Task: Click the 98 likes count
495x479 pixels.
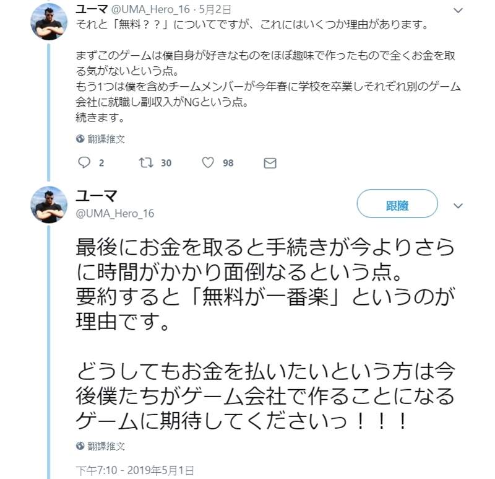Action: click(228, 163)
